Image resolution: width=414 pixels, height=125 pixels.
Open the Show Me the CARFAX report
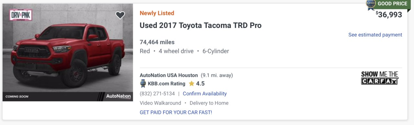pos(380,78)
